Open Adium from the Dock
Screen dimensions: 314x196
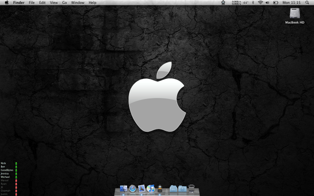[160, 189]
